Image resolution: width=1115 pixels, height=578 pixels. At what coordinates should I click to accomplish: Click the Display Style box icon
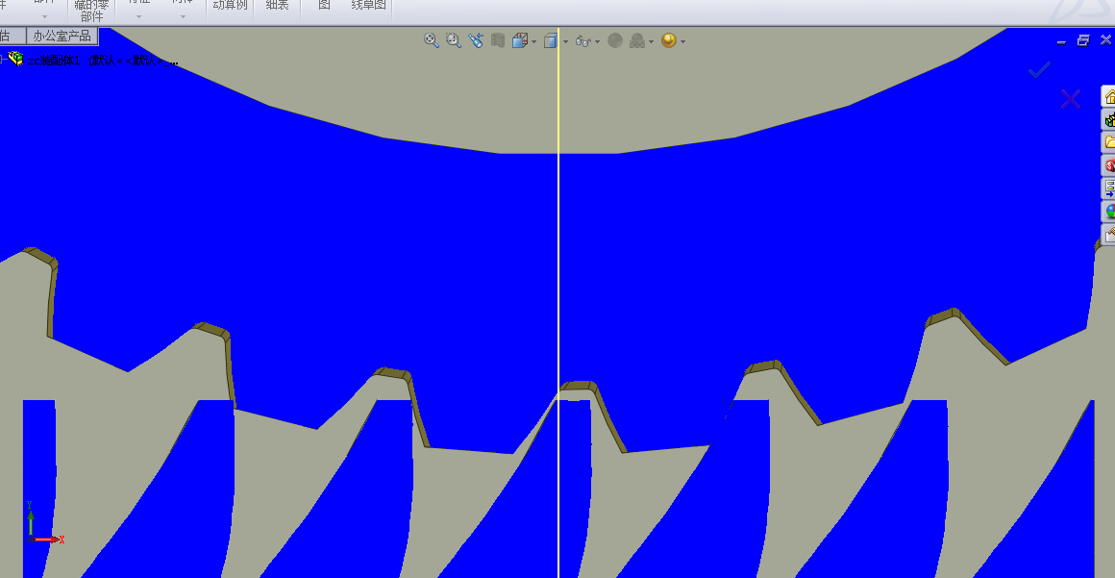coord(551,40)
